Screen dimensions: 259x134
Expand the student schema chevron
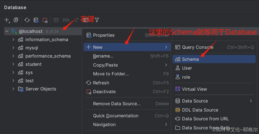click(13, 64)
